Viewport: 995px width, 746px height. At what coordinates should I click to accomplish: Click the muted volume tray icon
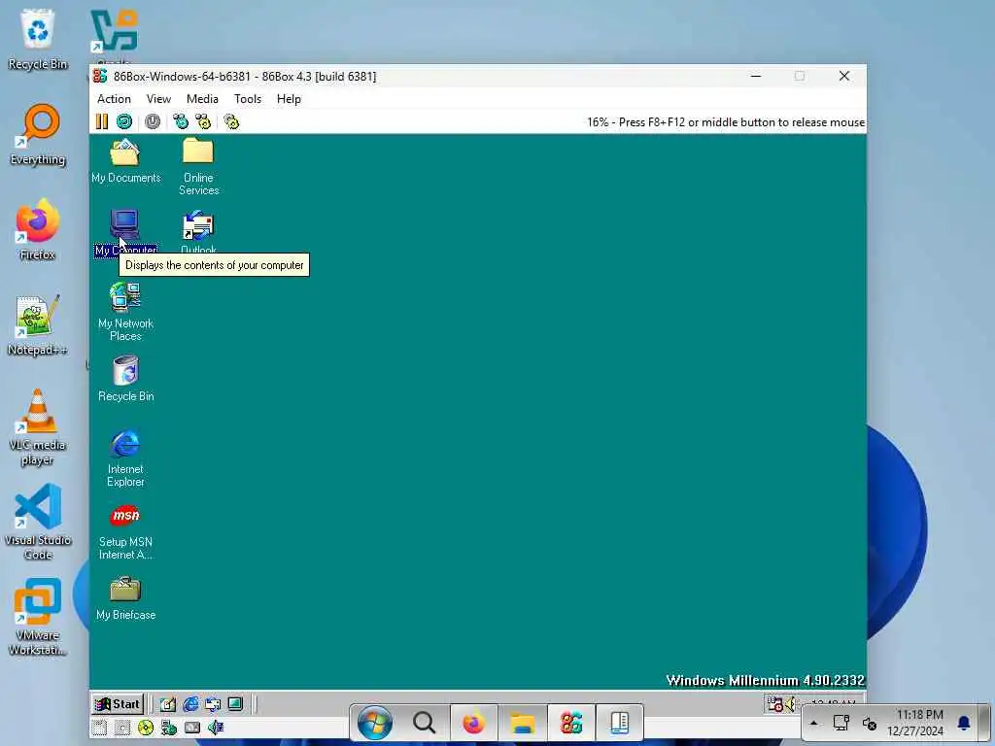(870, 723)
